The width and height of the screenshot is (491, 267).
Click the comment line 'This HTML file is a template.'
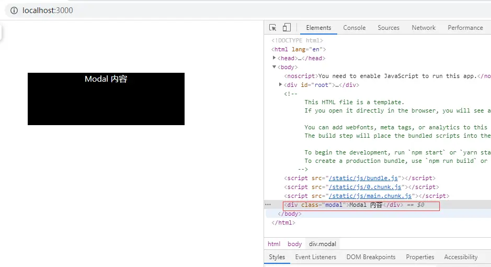(355, 102)
